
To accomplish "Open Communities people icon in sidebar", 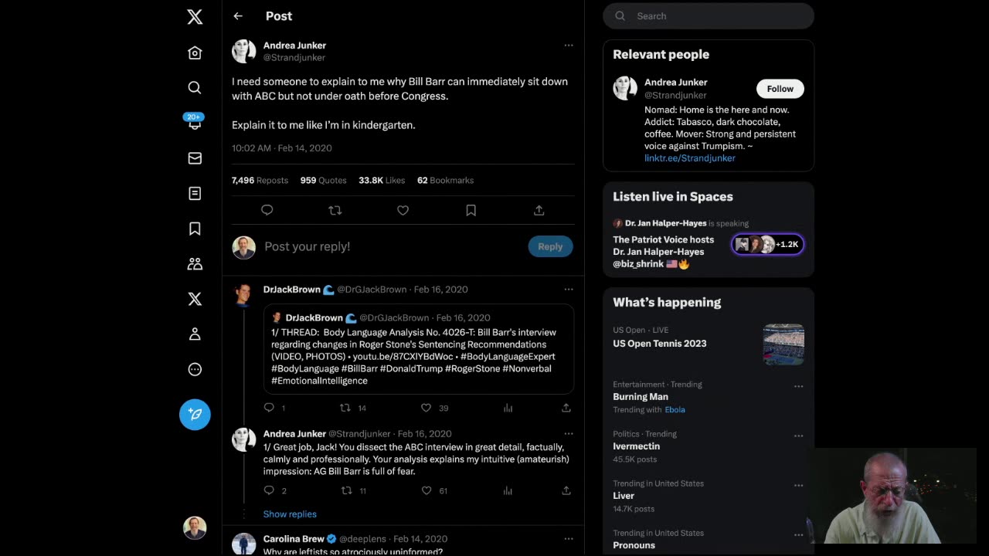I will pos(195,264).
